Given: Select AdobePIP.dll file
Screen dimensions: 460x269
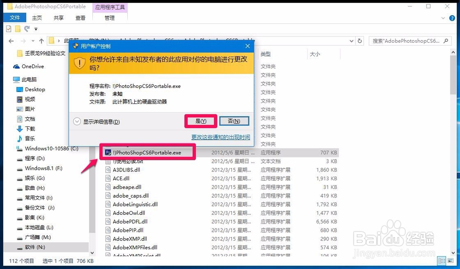Looking at the screenshot, I should tap(128, 230).
